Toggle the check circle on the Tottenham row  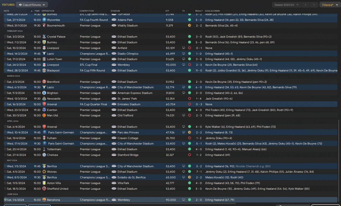point(5,149)
